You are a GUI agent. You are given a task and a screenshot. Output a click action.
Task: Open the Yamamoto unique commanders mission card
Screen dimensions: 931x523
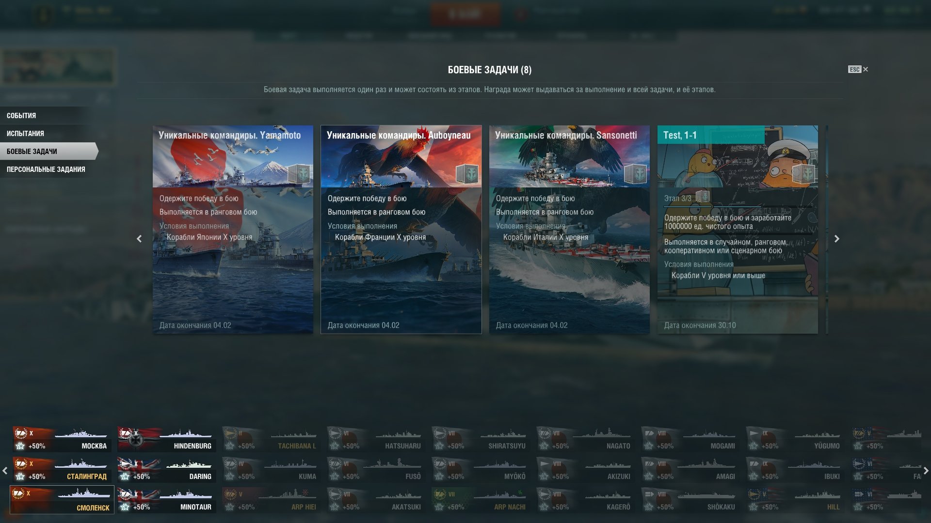pyautogui.click(x=233, y=230)
